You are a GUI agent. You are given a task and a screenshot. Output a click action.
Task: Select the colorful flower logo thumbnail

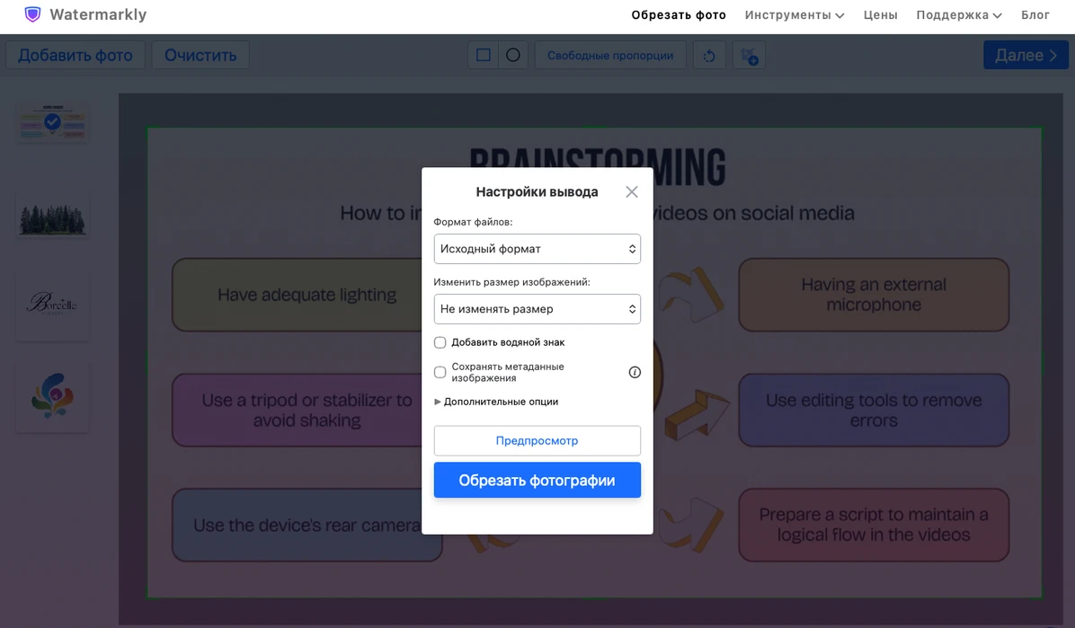[x=53, y=395]
